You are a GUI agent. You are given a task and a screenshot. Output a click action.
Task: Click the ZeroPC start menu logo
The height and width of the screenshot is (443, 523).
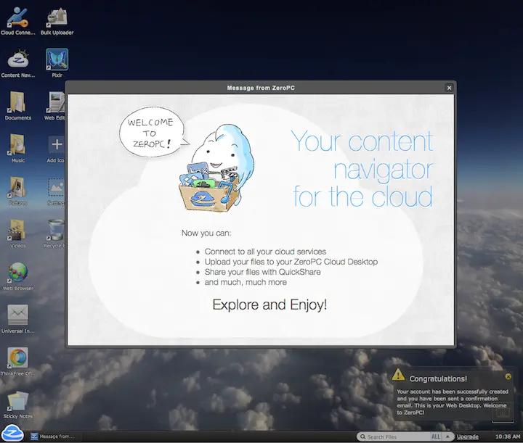click(x=12, y=433)
